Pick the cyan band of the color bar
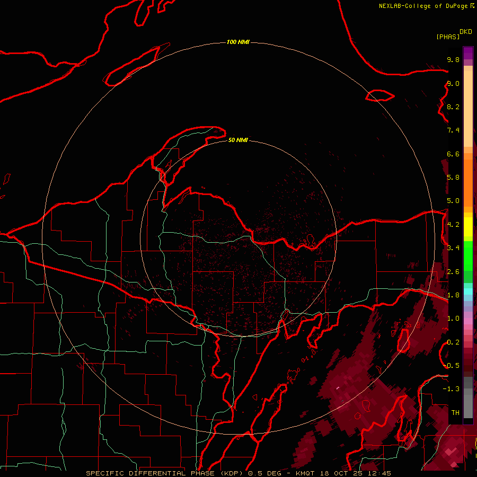This screenshot has width=477, height=477. click(x=468, y=291)
